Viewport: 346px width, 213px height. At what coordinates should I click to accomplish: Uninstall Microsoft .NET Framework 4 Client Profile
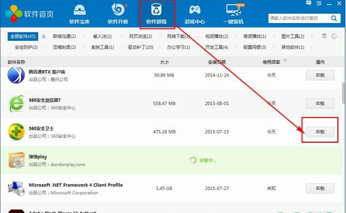click(320, 188)
